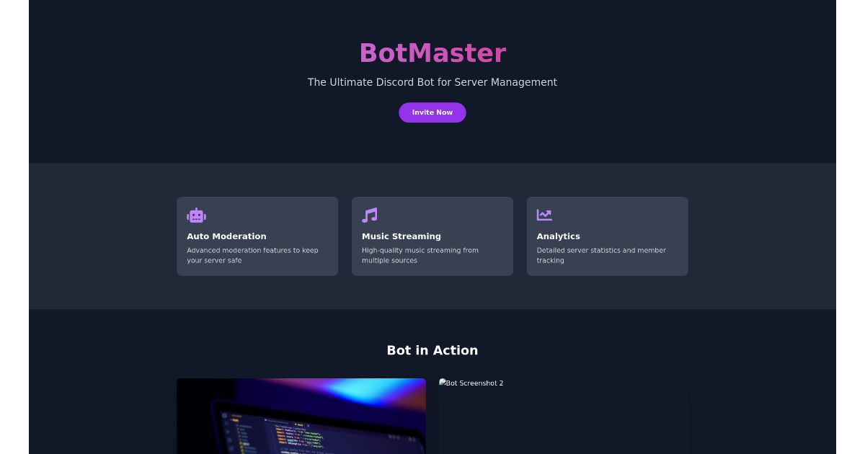Click the Bot in Action heading

pos(432,350)
